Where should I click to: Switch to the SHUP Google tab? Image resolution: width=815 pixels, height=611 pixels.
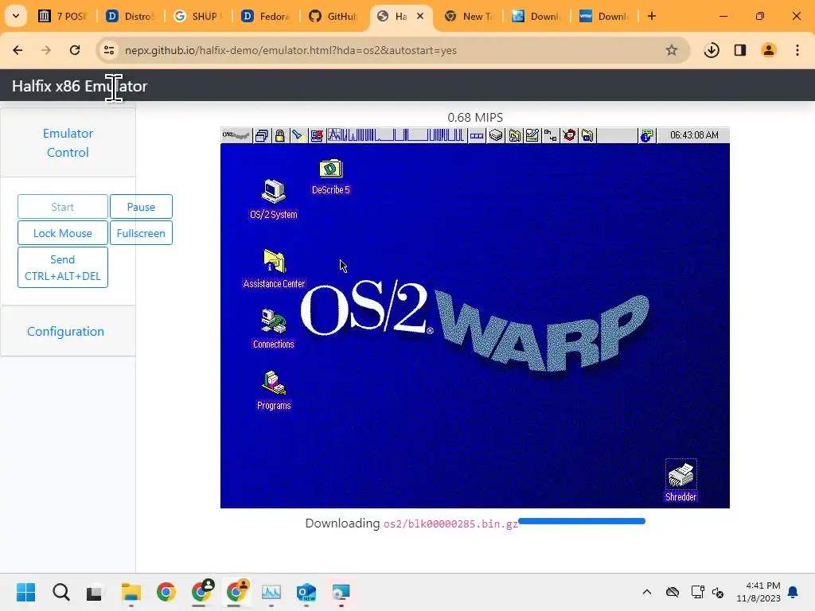tap(198, 16)
